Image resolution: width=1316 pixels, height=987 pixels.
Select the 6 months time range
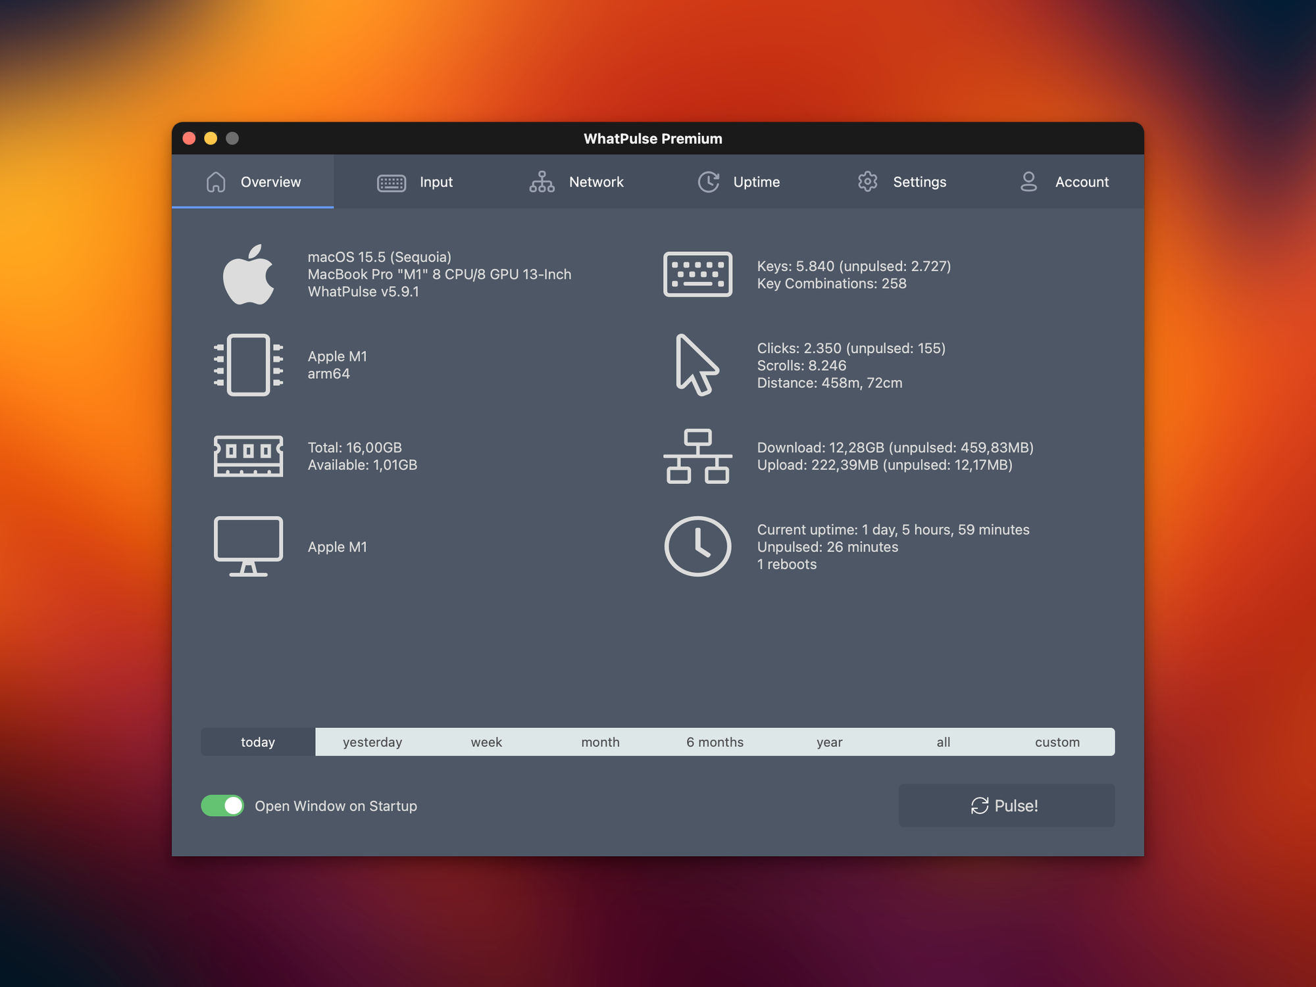pyautogui.click(x=715, y=742)
